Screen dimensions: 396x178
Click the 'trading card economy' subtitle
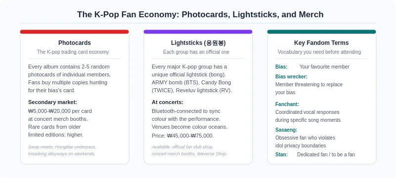pyautogui.click(x=73, y=52)
